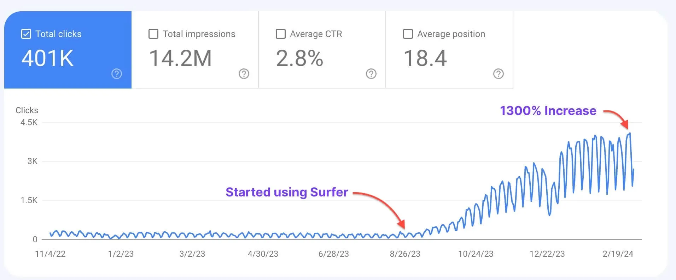Image resolution: width=676 pixels, height=280 pixels.
Task: Select the 18.4 average position value
Action: [425, 58]
